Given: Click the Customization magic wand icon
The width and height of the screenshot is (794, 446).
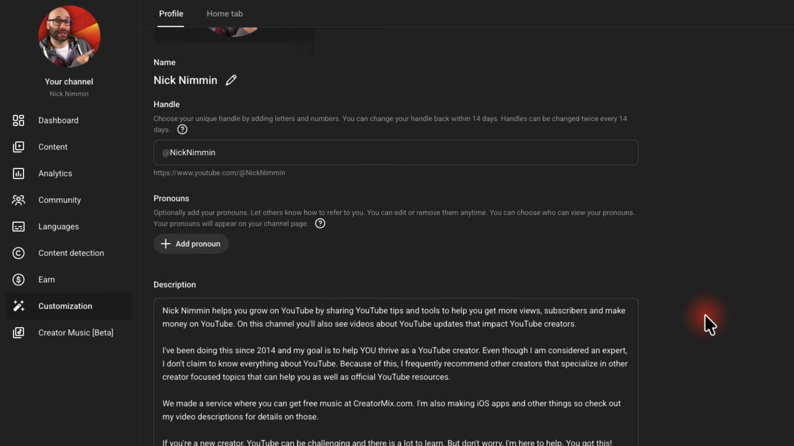Looking at the screenshot, I should pyautogui.click(x=18, y=306).
